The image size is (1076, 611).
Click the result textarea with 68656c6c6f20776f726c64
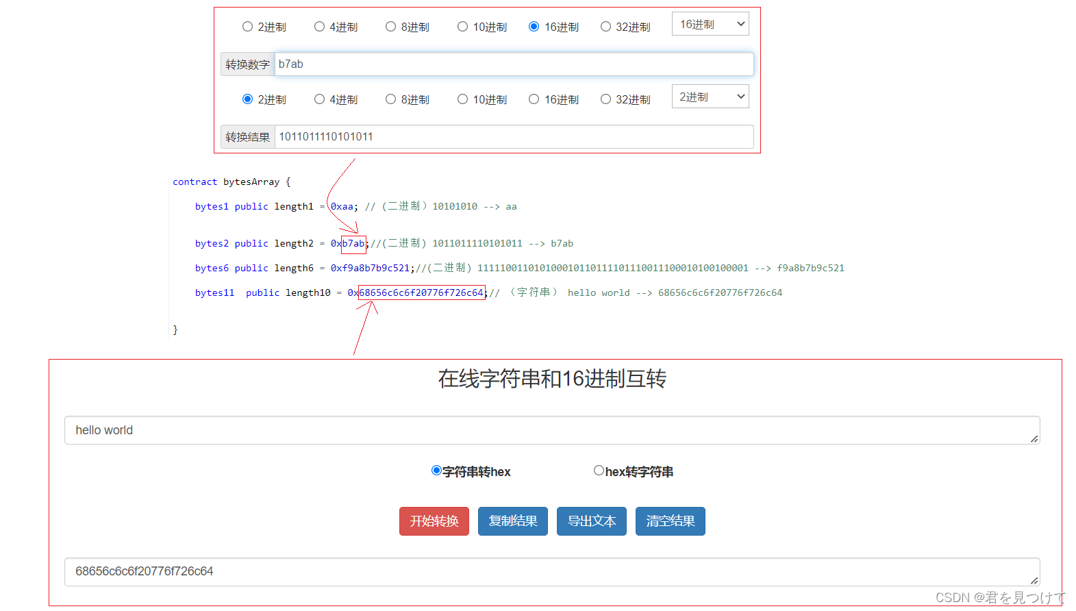point(552,572)
